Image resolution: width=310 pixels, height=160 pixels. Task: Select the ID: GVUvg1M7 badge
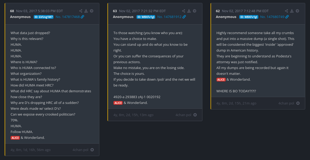pyautogui.click(x=43, y=17)
